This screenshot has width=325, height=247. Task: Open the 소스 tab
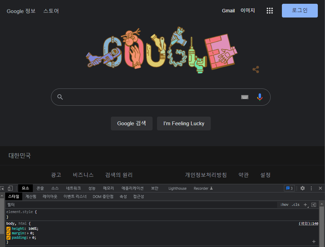[55, 188]
